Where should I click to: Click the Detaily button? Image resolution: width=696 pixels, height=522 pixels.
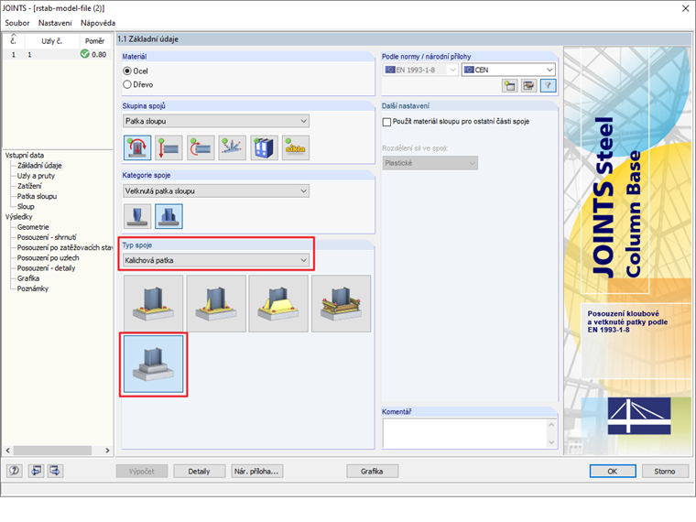pos(199,472)
